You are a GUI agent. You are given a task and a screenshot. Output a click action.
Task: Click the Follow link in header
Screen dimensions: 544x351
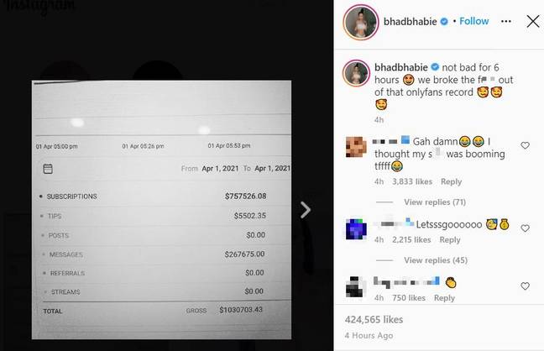click(474, 21)
